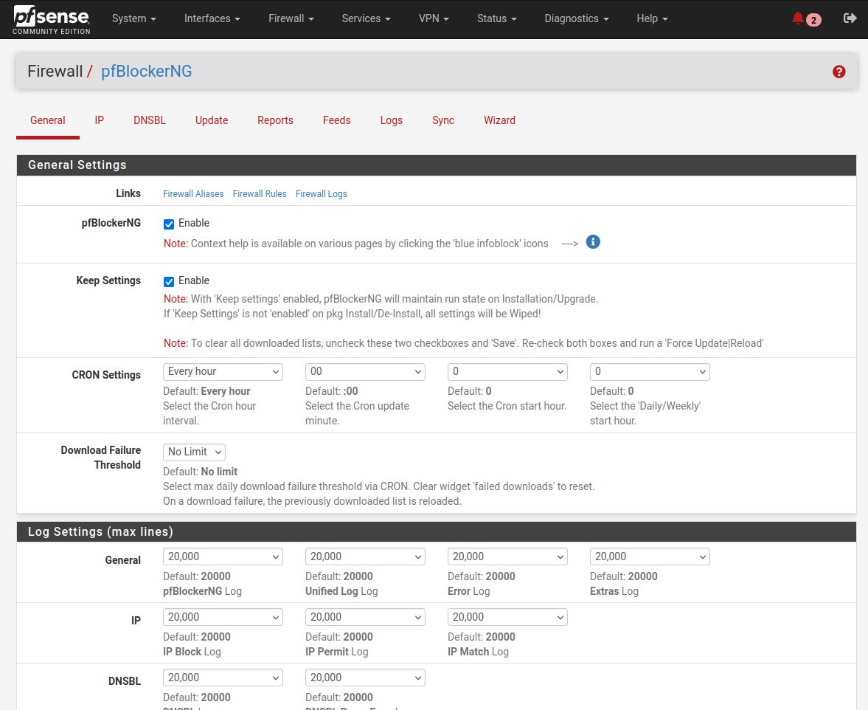Viewport: 868px width, 710px height.
Task: Click the logout icon in the navbar
Action: coord(850,19)
